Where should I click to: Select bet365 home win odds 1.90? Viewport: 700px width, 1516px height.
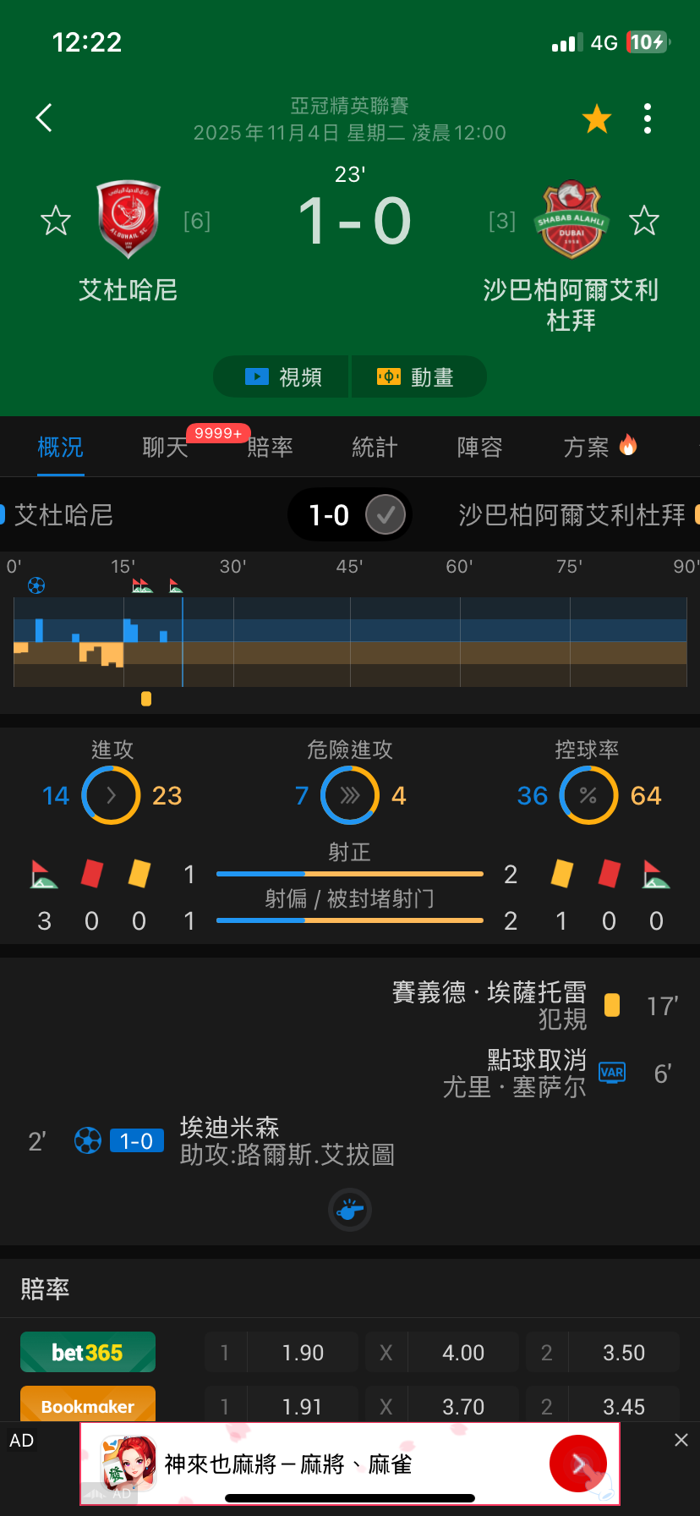pyautogui.click(x=303, y=1353)
